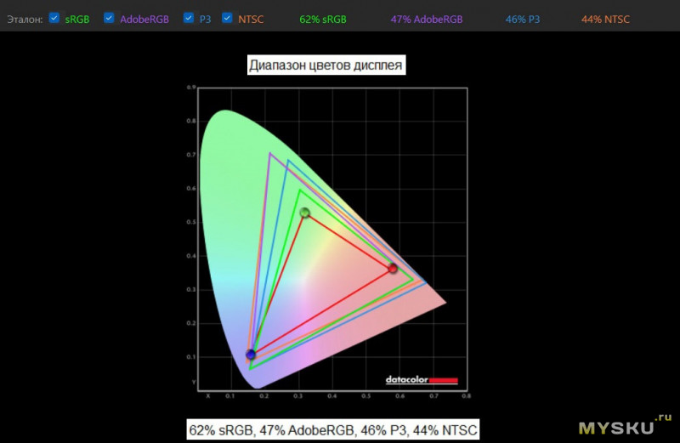Select the 62% sRGB result in header
This screenshot has width=680, height=443.
click(323, 19)
